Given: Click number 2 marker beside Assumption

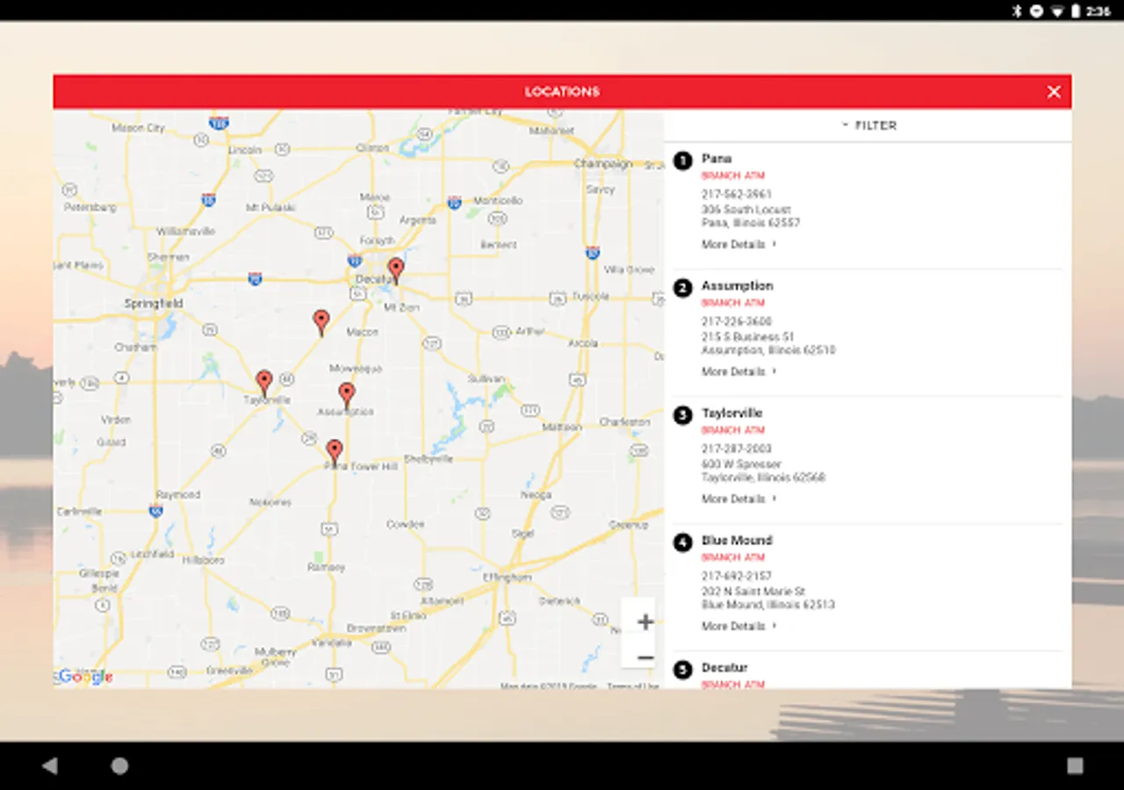Looking at the screenshot, I should point(682,288).
